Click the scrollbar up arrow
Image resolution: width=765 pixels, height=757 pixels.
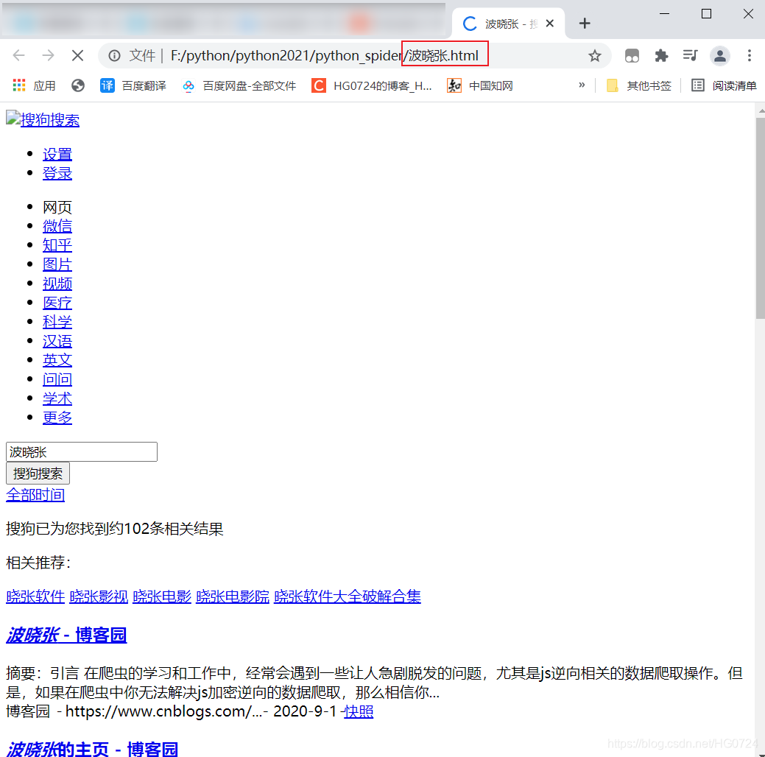761,111
